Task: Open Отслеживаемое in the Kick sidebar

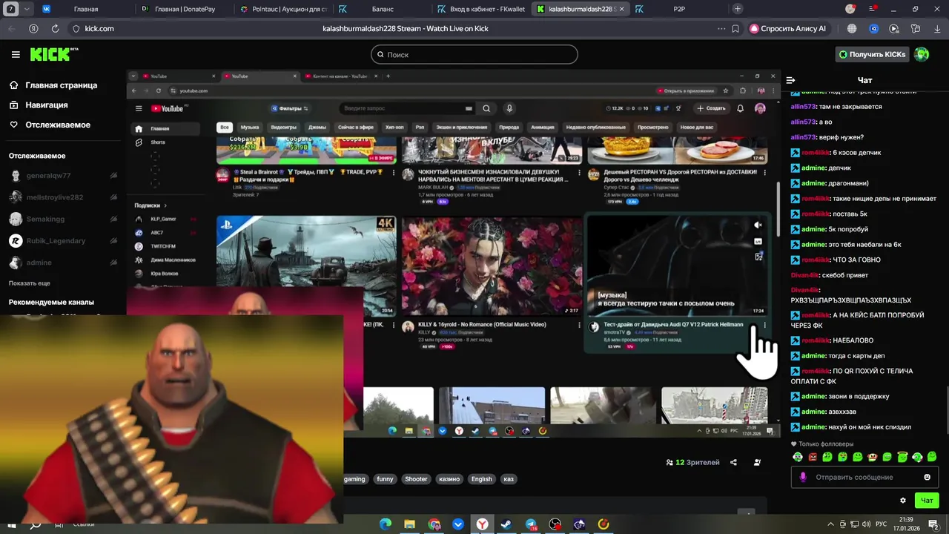Action: point(50,125)
